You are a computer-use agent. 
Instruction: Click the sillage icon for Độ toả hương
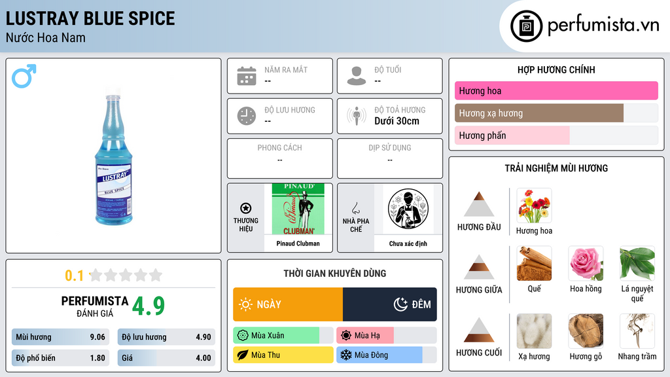(x=357, y=116)
